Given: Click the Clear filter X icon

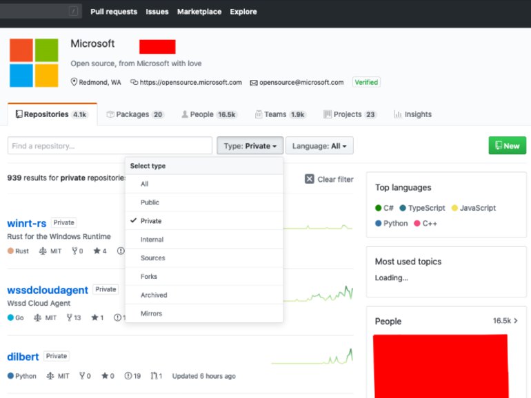Looking at the screenshot, I should (309, 179).
